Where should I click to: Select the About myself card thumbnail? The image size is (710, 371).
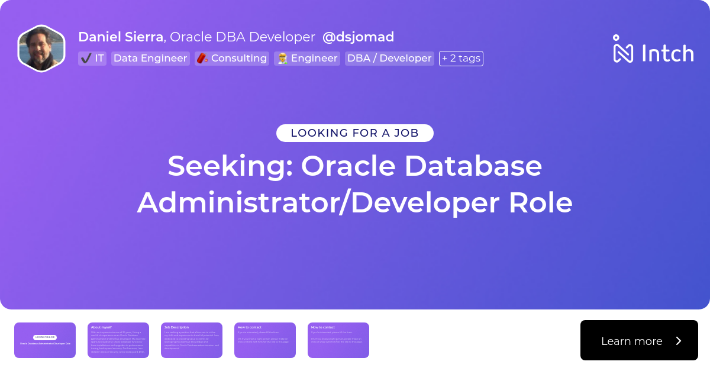click(118, 340)
